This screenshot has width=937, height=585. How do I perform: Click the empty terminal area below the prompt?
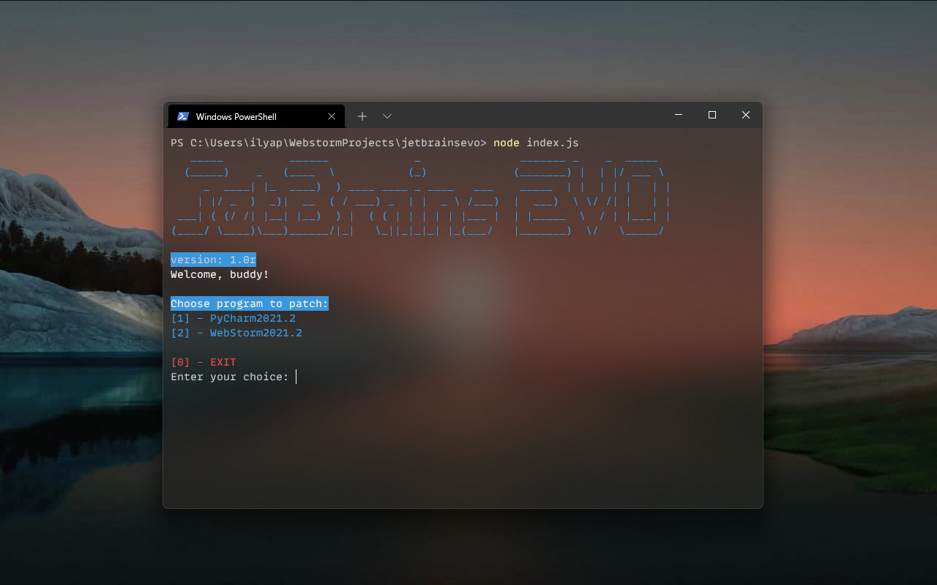pyautogui.click(x=461, y=439)
